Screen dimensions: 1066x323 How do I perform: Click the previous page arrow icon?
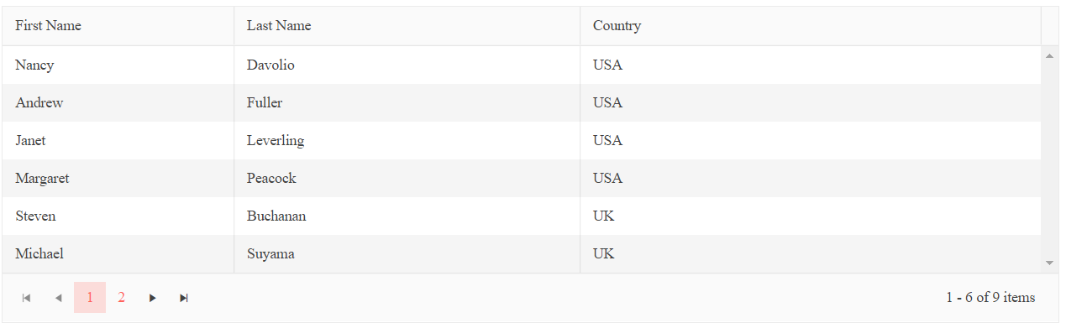point(58,298)
